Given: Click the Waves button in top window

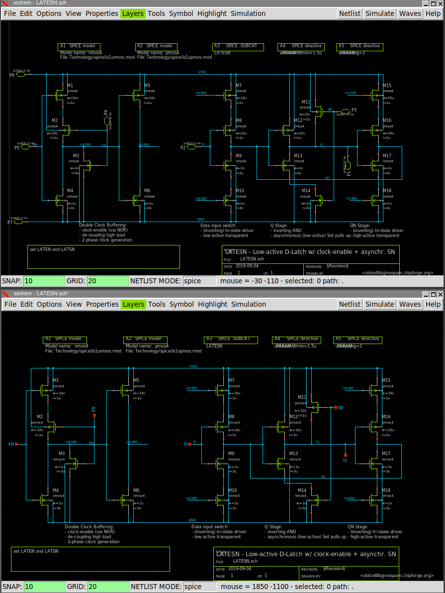Looking at the screenshot, I should pos(410,13).
